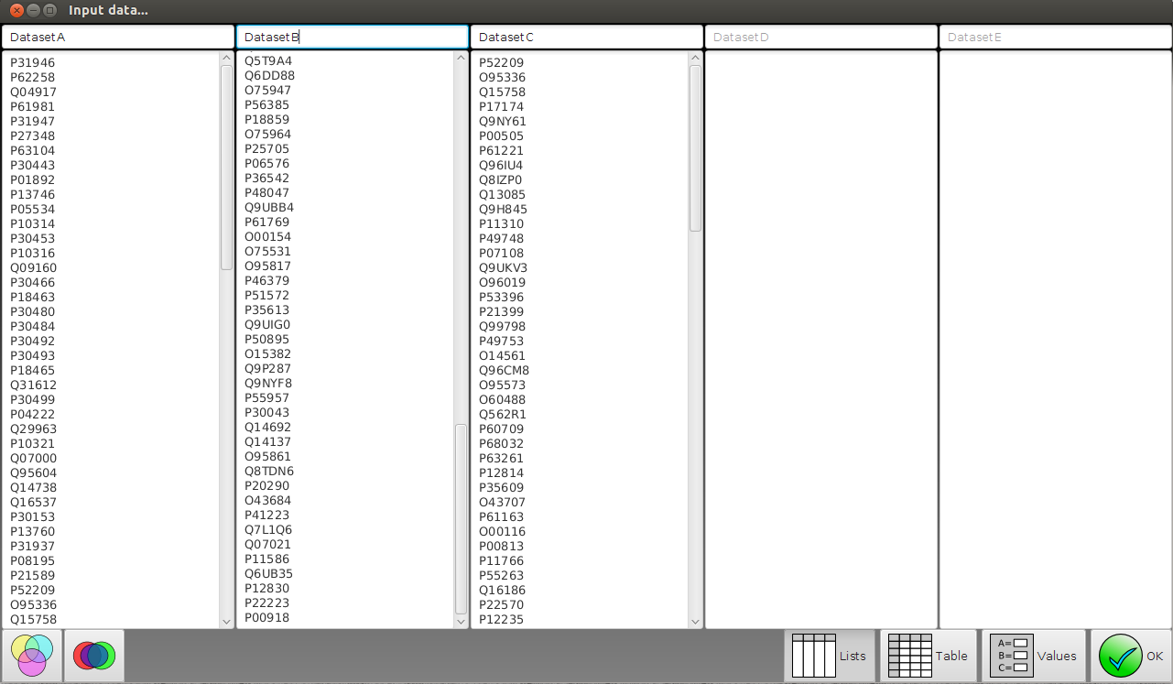Close the Input data window
Image resolution: width=1173 pixels, height=684 pixels.
(x=16, y=10)
